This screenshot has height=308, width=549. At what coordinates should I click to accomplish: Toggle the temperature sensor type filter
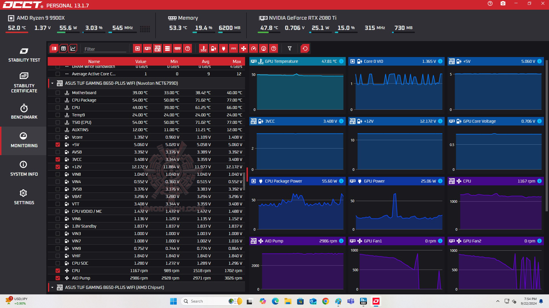coord(204,48)
